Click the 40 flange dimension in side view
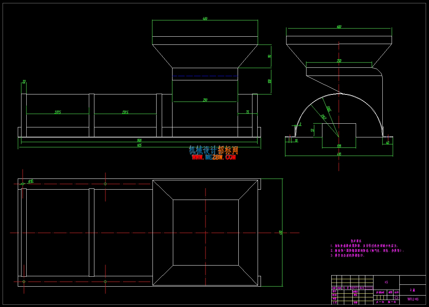 [x=388, y=143]
